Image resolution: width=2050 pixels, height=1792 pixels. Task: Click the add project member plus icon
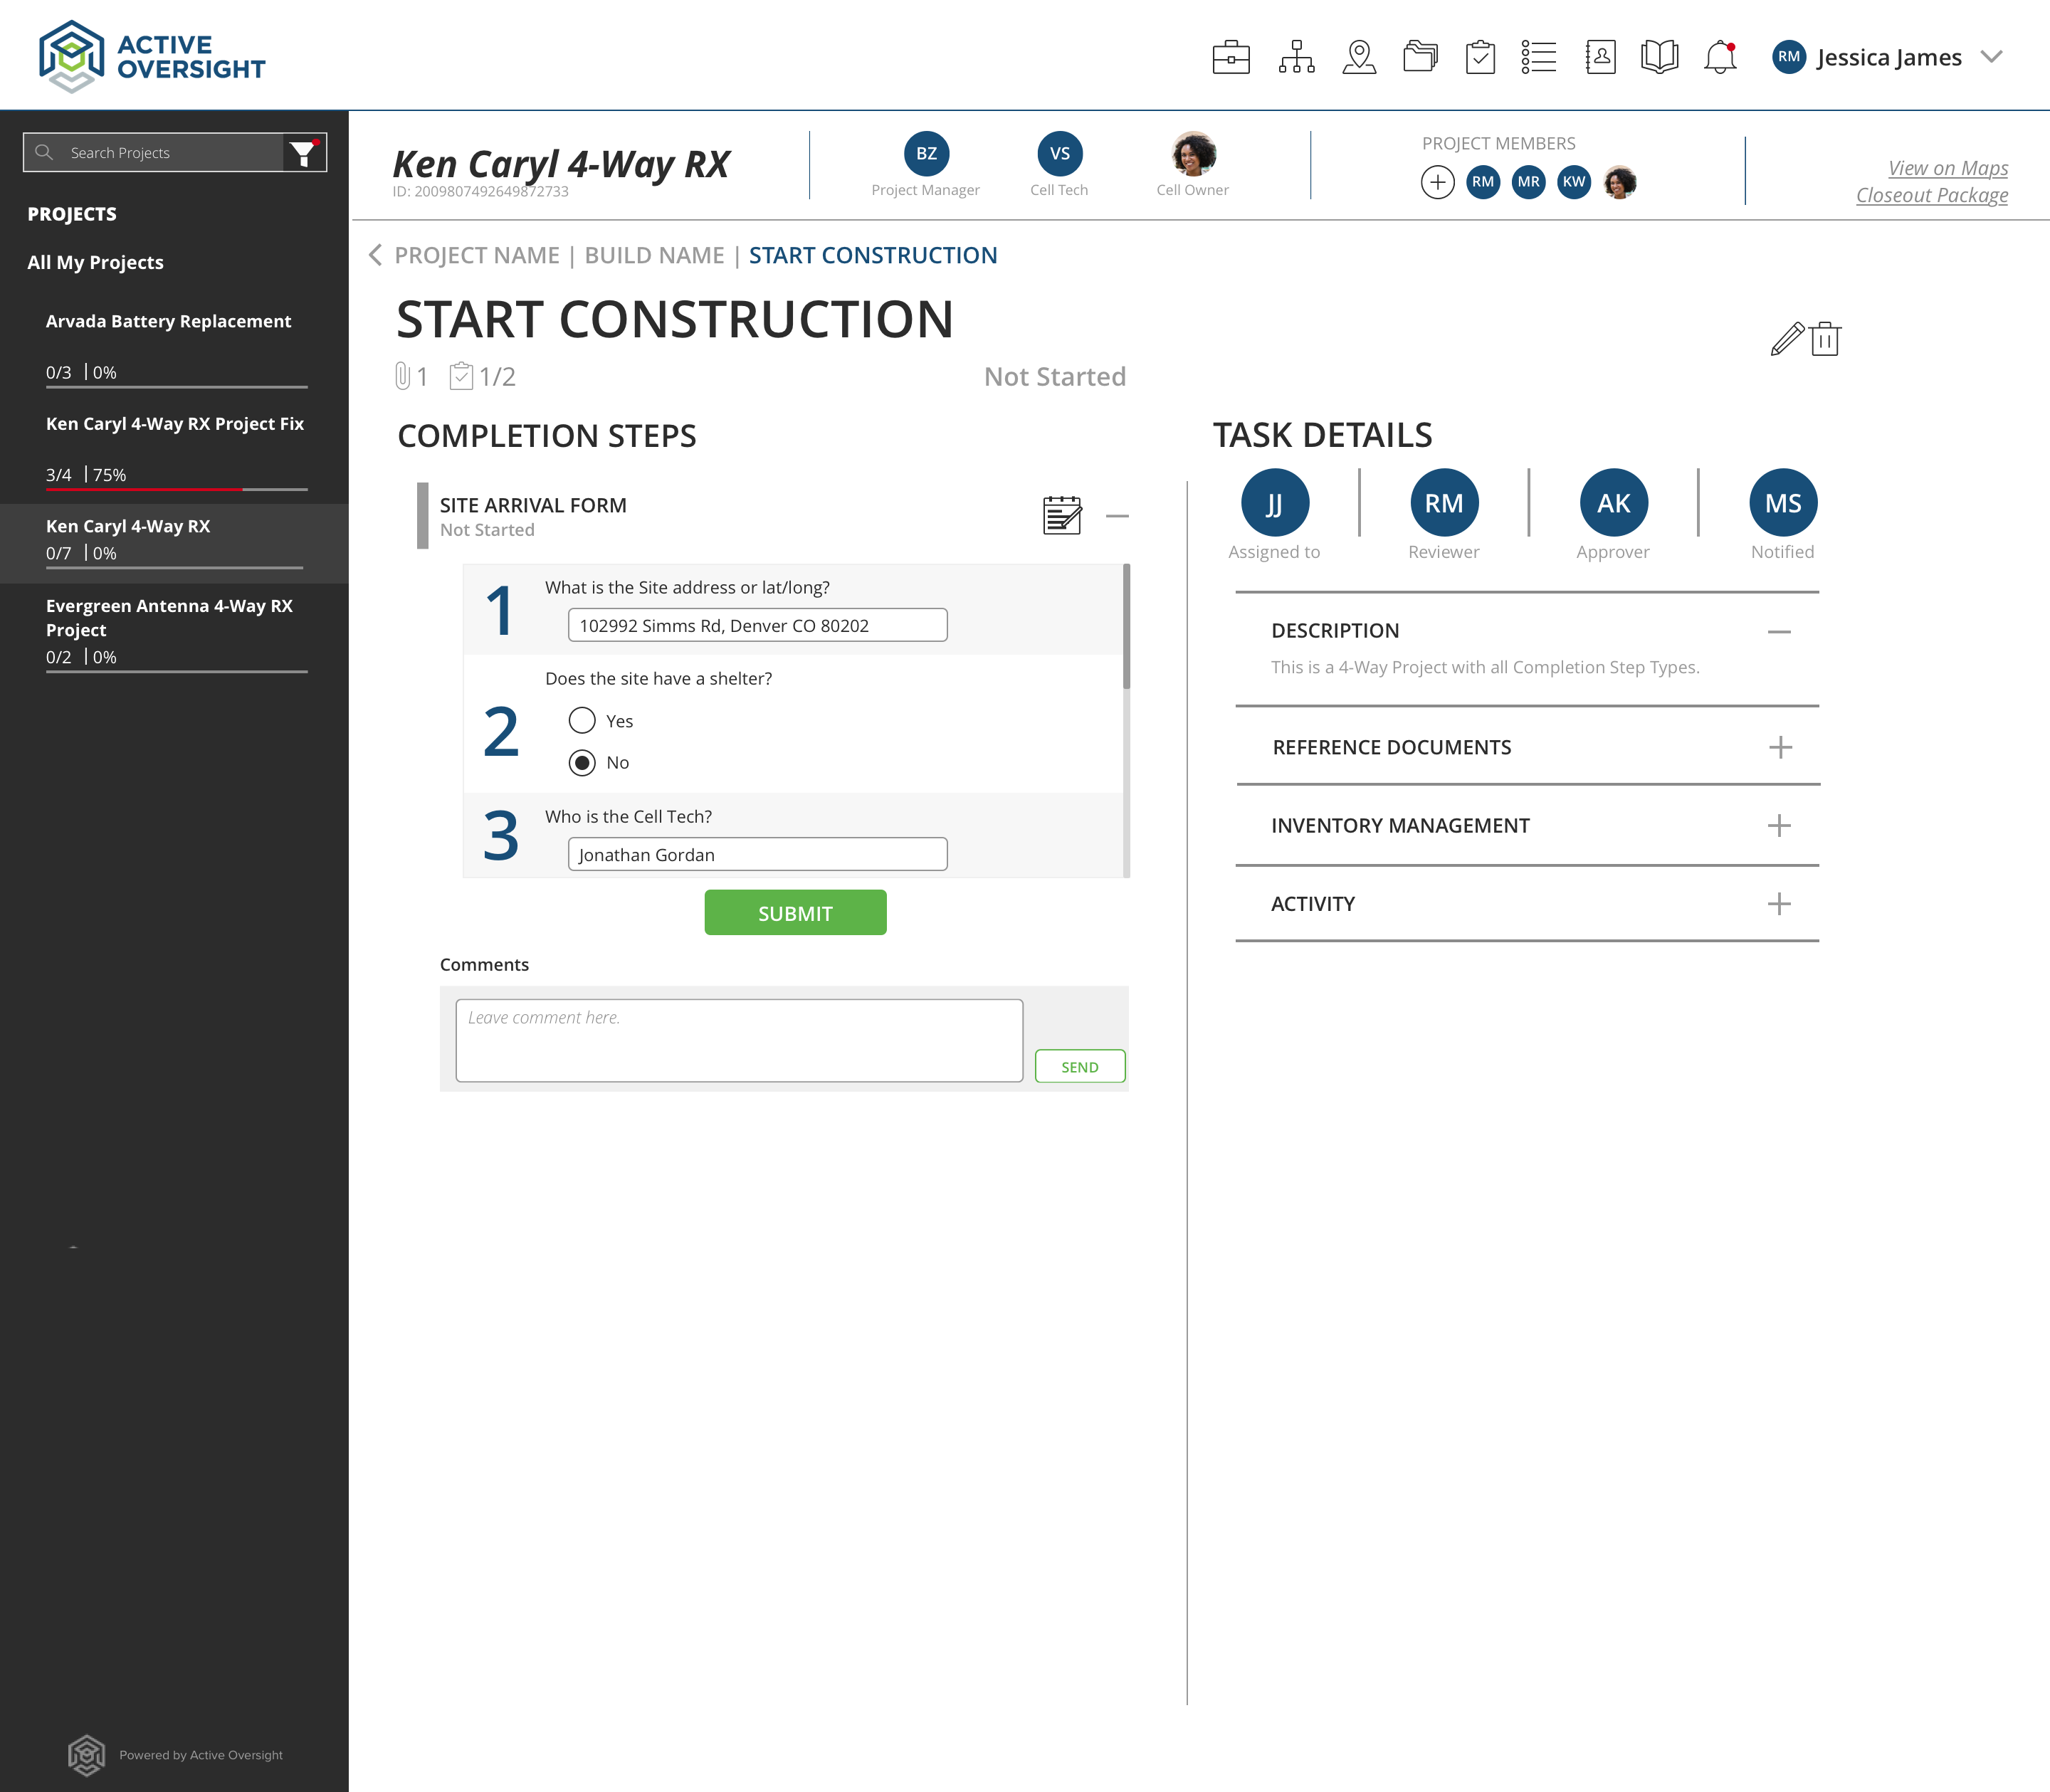coord(1438,182)
